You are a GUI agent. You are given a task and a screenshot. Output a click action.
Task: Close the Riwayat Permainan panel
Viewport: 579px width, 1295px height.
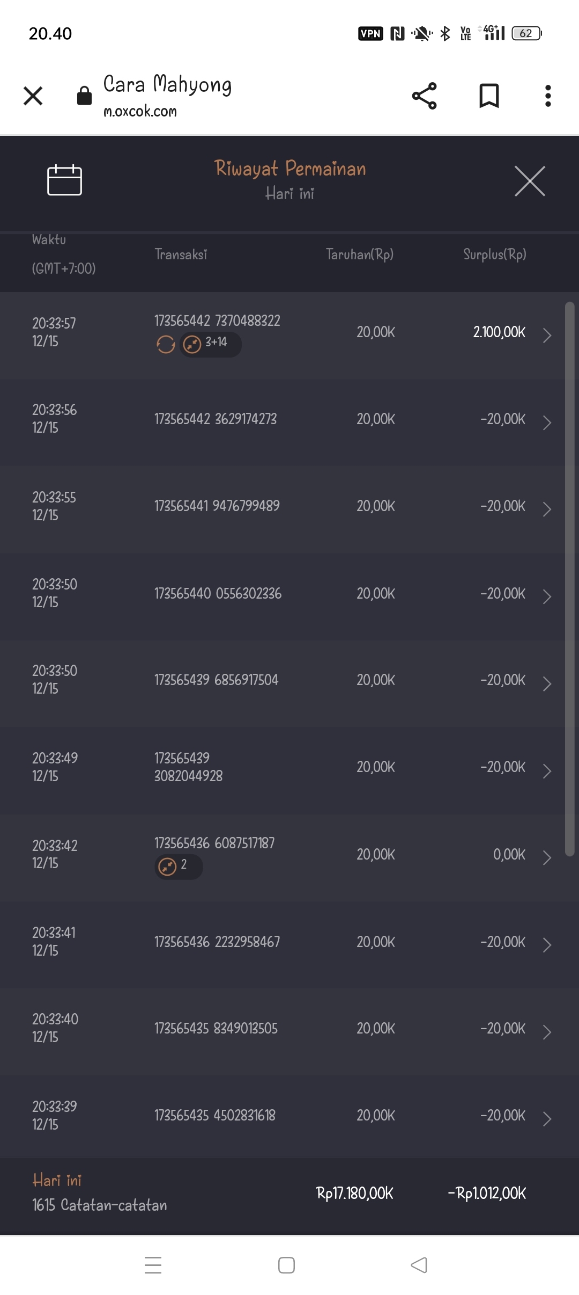[x=530, y=181]
